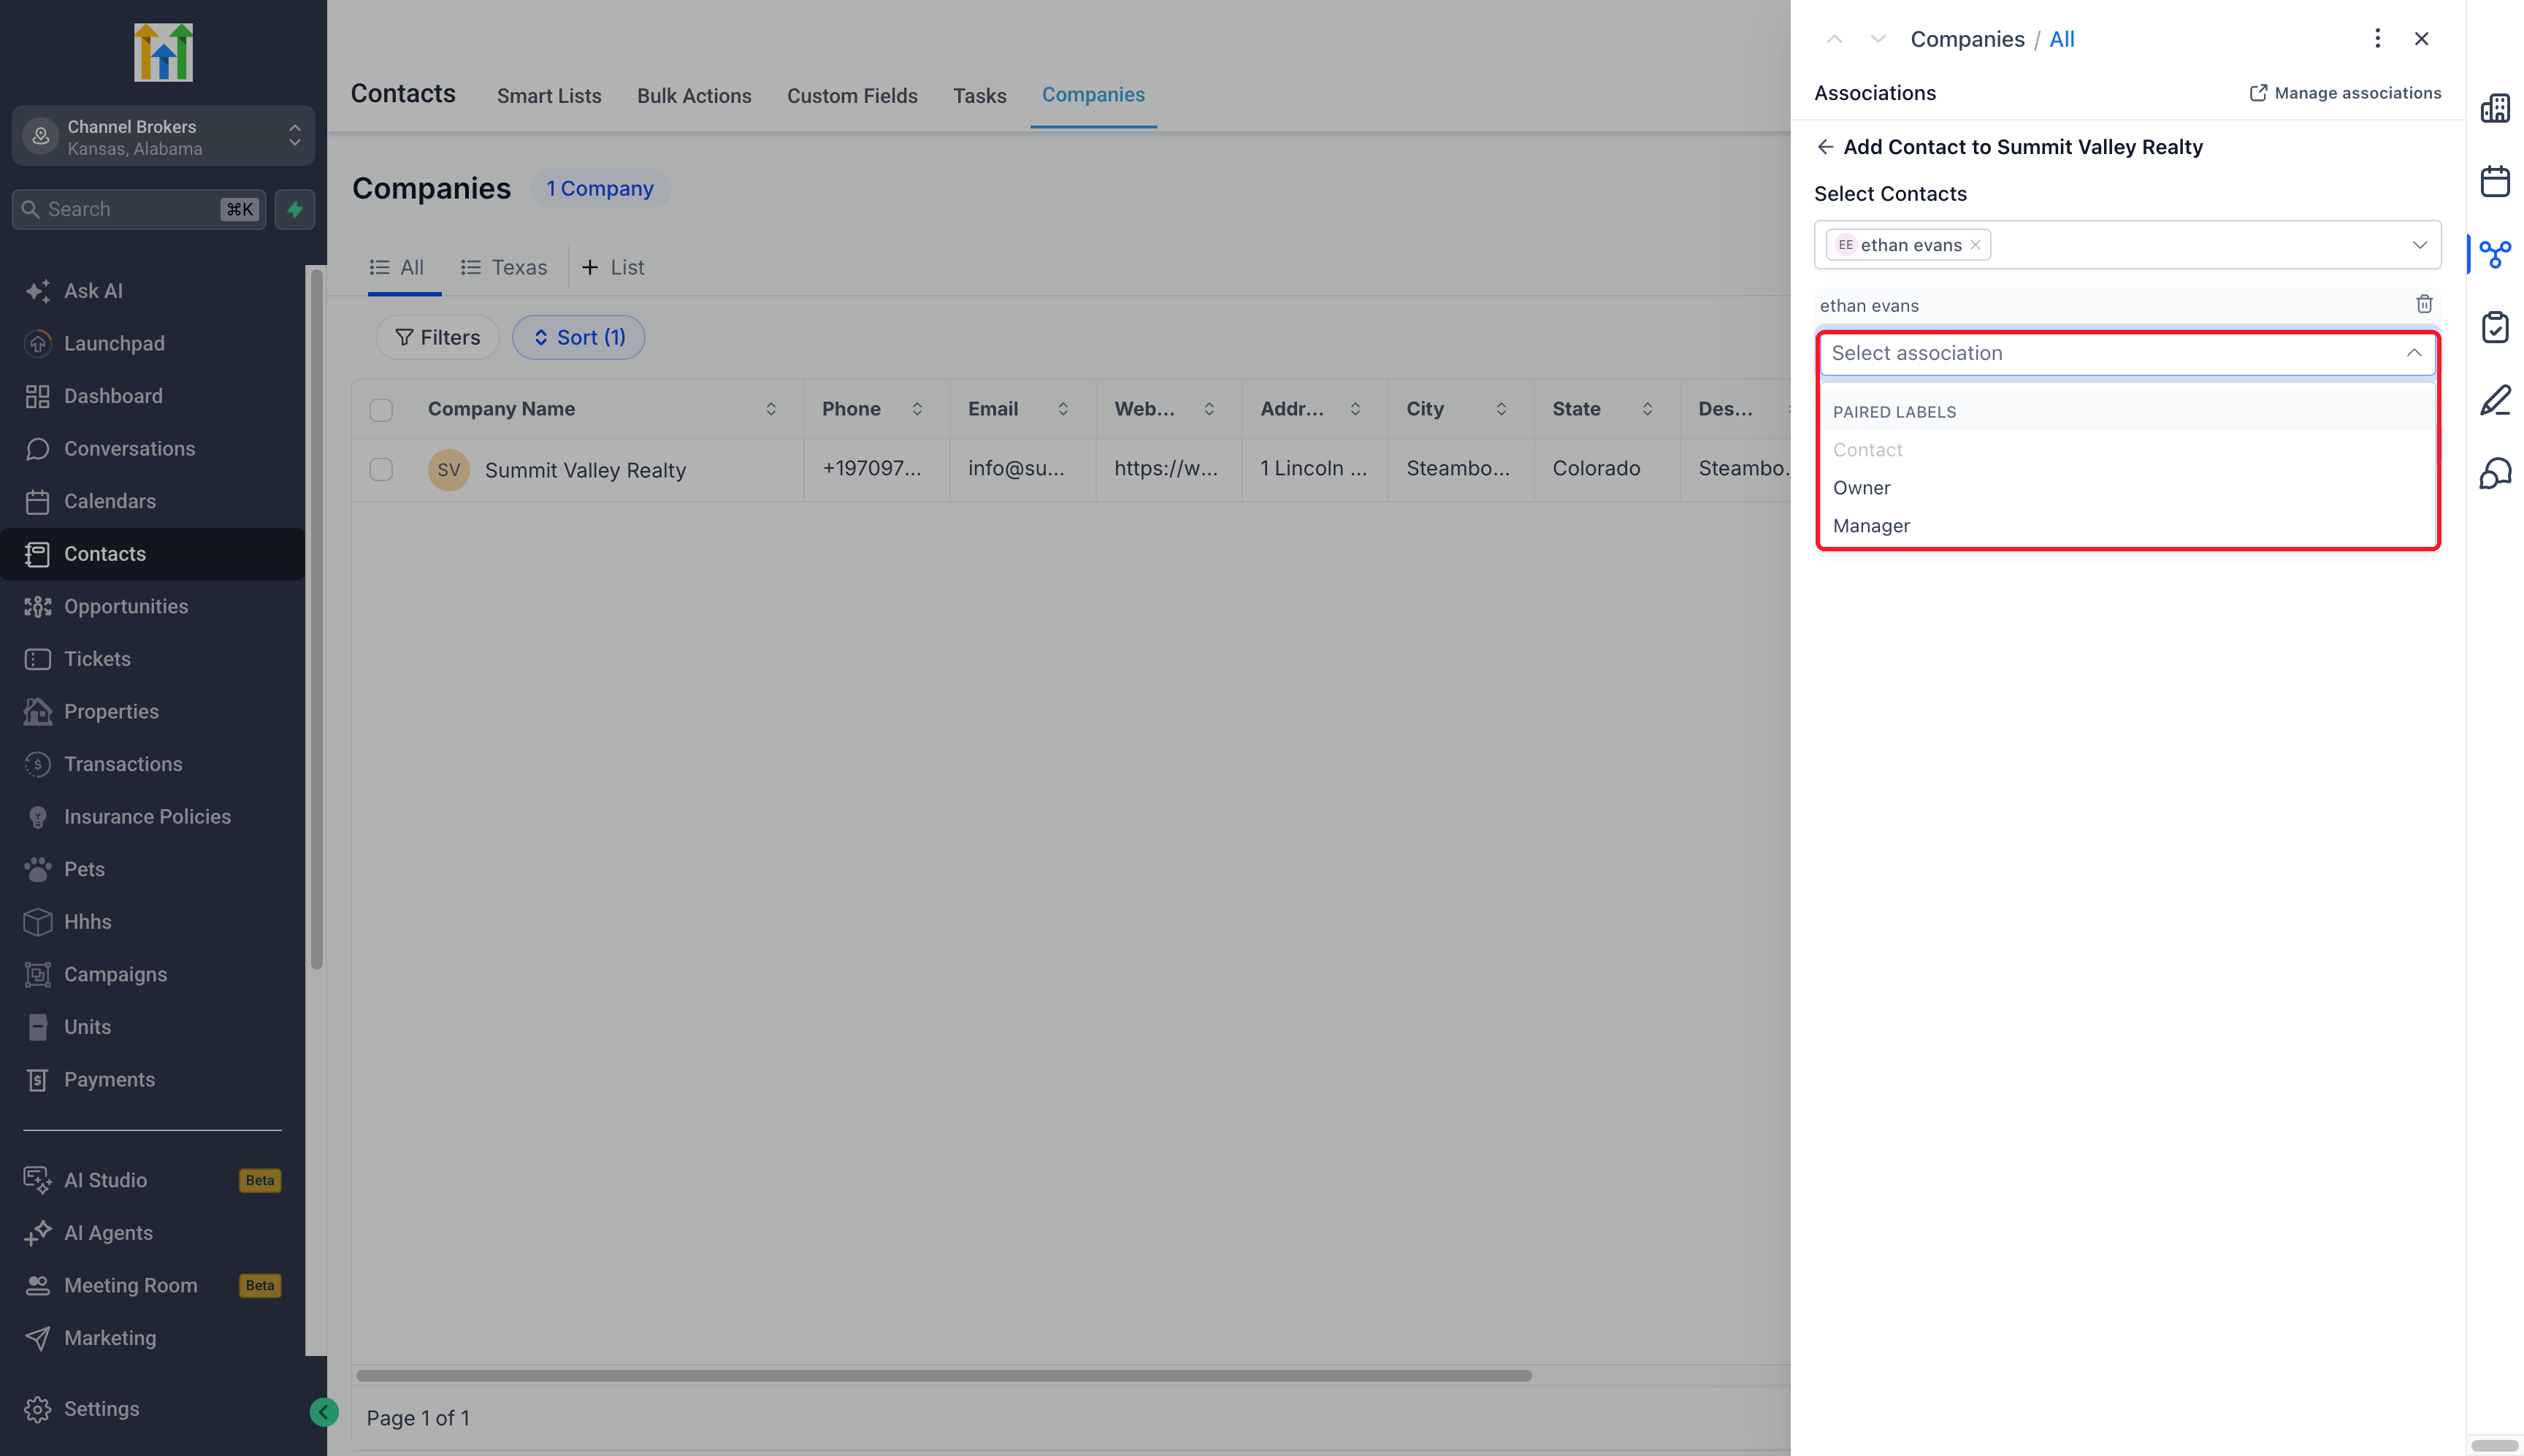2524x1456 pixels.
Task: Click the horizontal table scrollbar
Action: pyautogui.click(x=944, y=1375)
